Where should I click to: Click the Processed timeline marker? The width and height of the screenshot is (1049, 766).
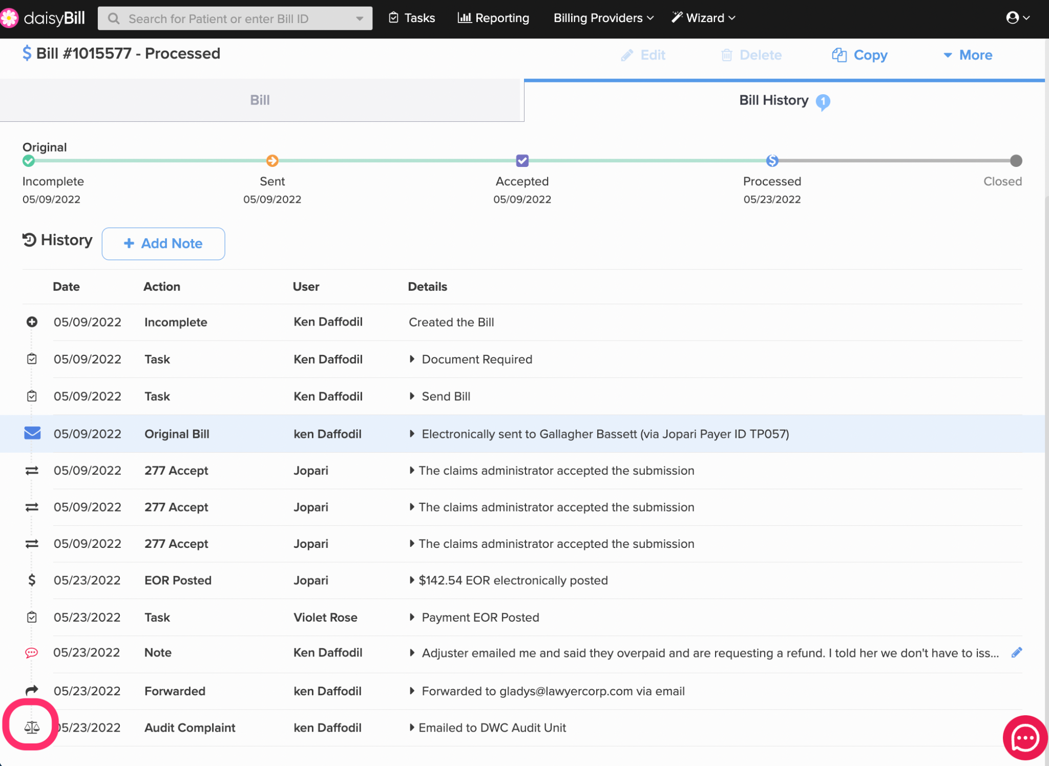772,161
